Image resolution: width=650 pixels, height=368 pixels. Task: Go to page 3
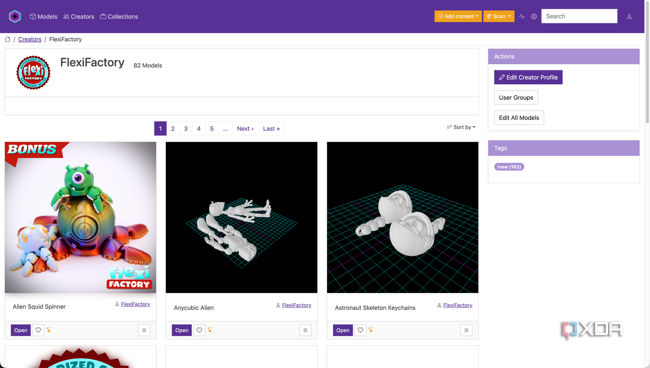(x=186, y=129)
